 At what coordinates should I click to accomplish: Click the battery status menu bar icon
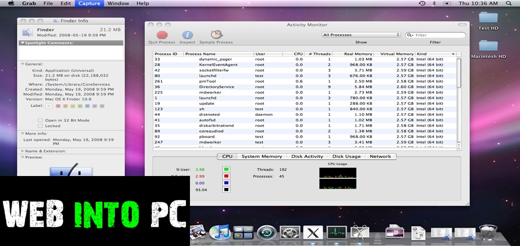(447, 3)
